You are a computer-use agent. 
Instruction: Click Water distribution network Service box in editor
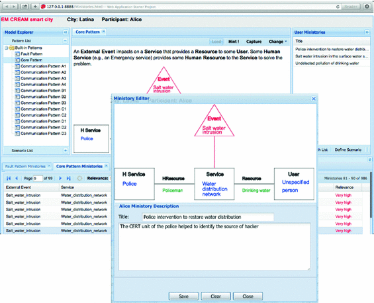pos(214,184)
